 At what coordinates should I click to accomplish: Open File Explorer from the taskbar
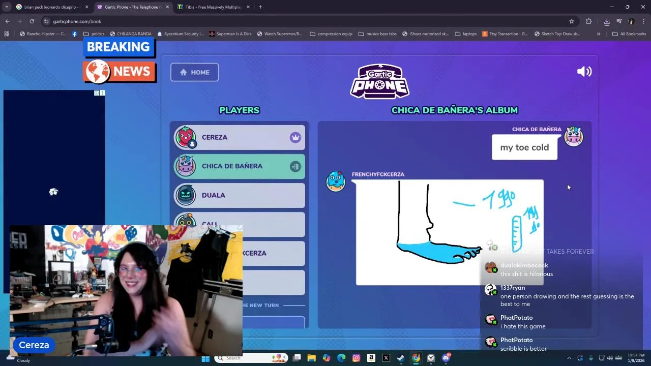click(311, 358)
